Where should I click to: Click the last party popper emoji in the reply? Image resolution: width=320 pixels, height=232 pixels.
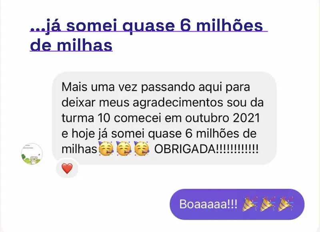tap(285, 204)
